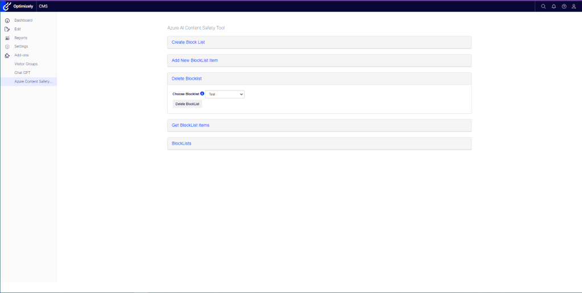582x293 pixels.
Task: Click the info icon beside Choose Blocklist
Action: point(203,93)
